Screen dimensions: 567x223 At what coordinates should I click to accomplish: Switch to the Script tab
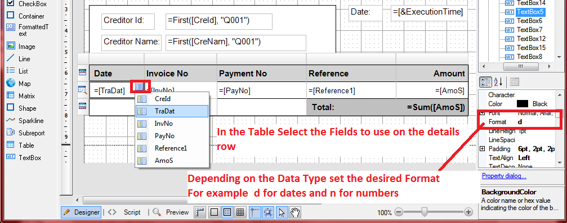125,212
